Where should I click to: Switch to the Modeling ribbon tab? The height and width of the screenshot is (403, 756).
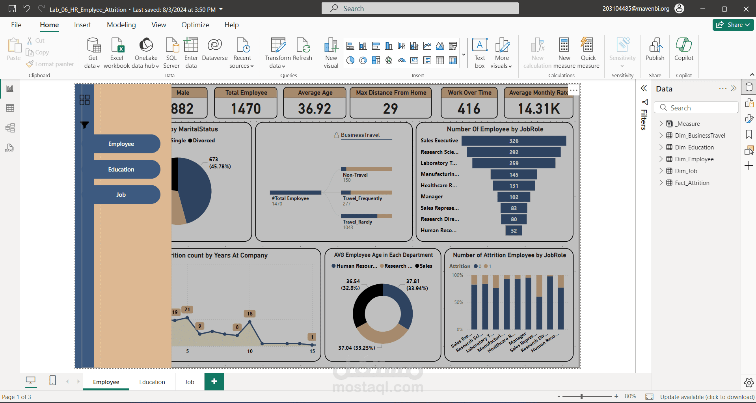[x=121, y=25]
